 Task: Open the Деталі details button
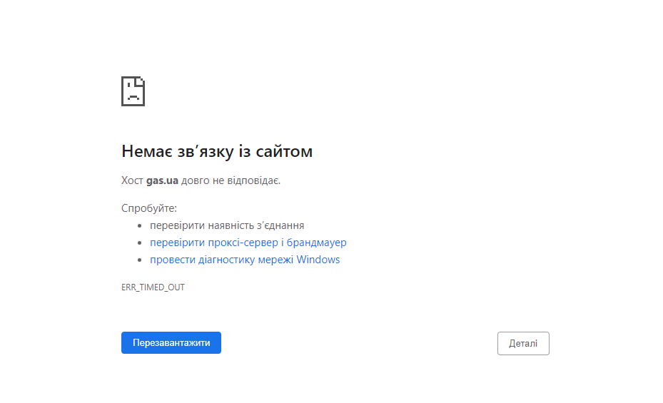point(523,343)
